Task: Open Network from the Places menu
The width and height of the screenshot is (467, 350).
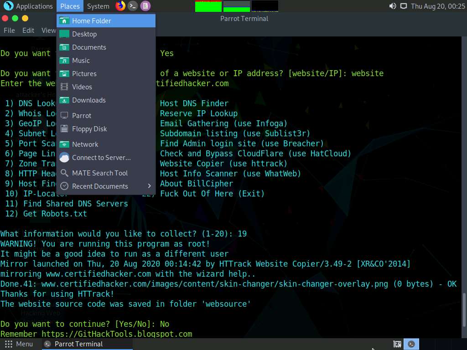Action: [x=106, y=144]
